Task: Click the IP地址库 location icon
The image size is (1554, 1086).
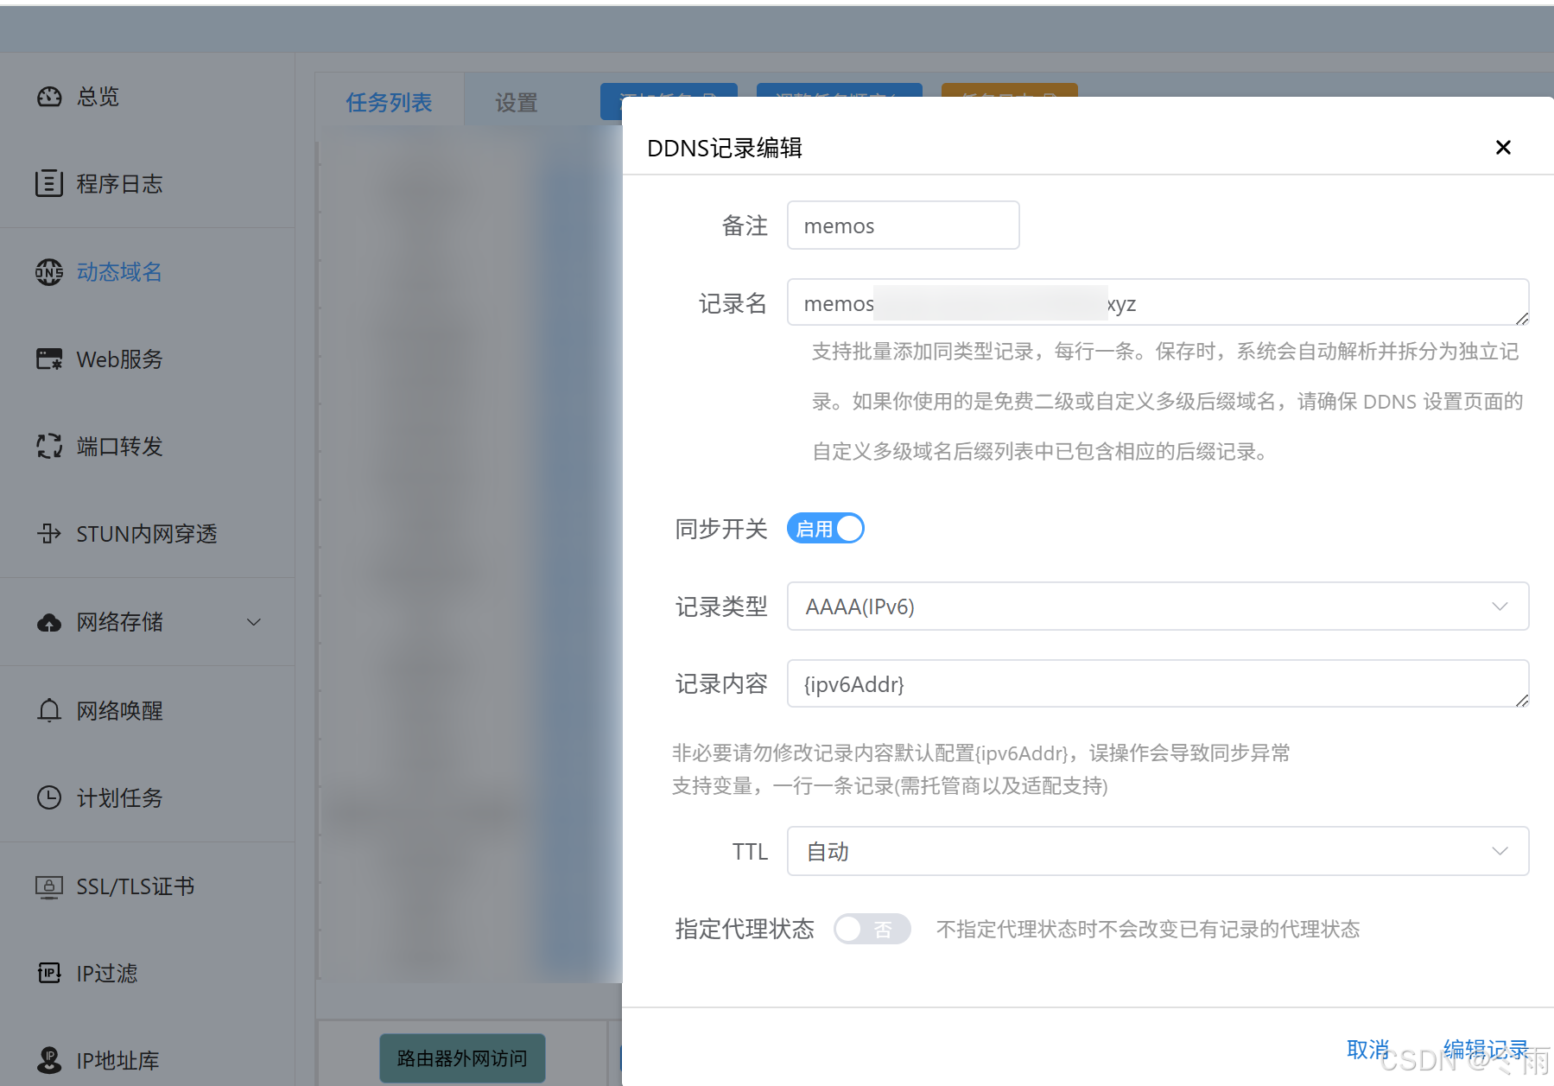Action: (49, 1060)
